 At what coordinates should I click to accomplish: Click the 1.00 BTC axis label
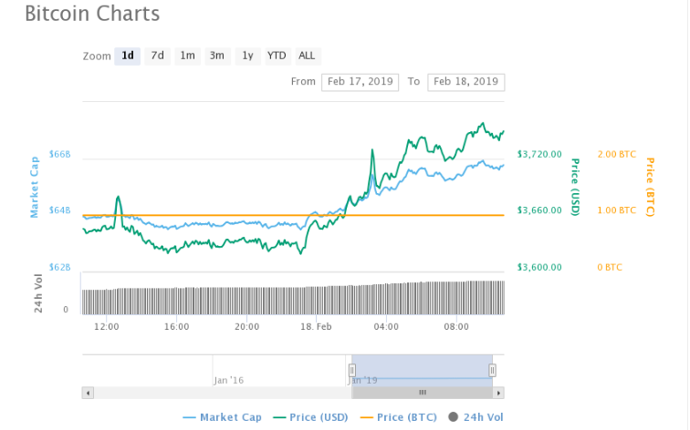[x=616, y=210]
